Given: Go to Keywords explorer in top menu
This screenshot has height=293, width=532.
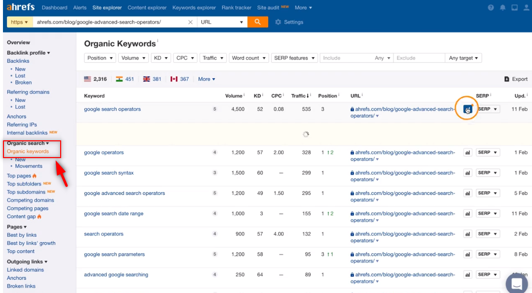Looking at the screenshot, I should click(194, 8).
